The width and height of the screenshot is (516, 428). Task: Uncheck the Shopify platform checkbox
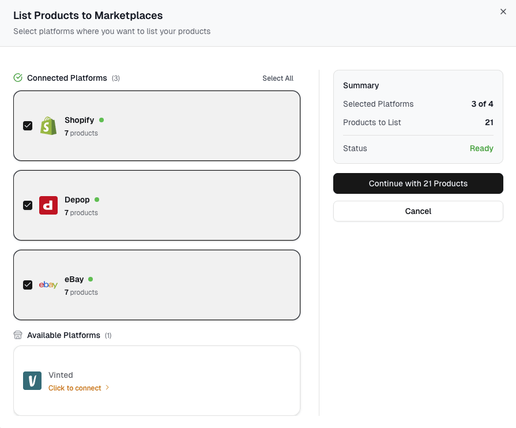click(28, 125)
